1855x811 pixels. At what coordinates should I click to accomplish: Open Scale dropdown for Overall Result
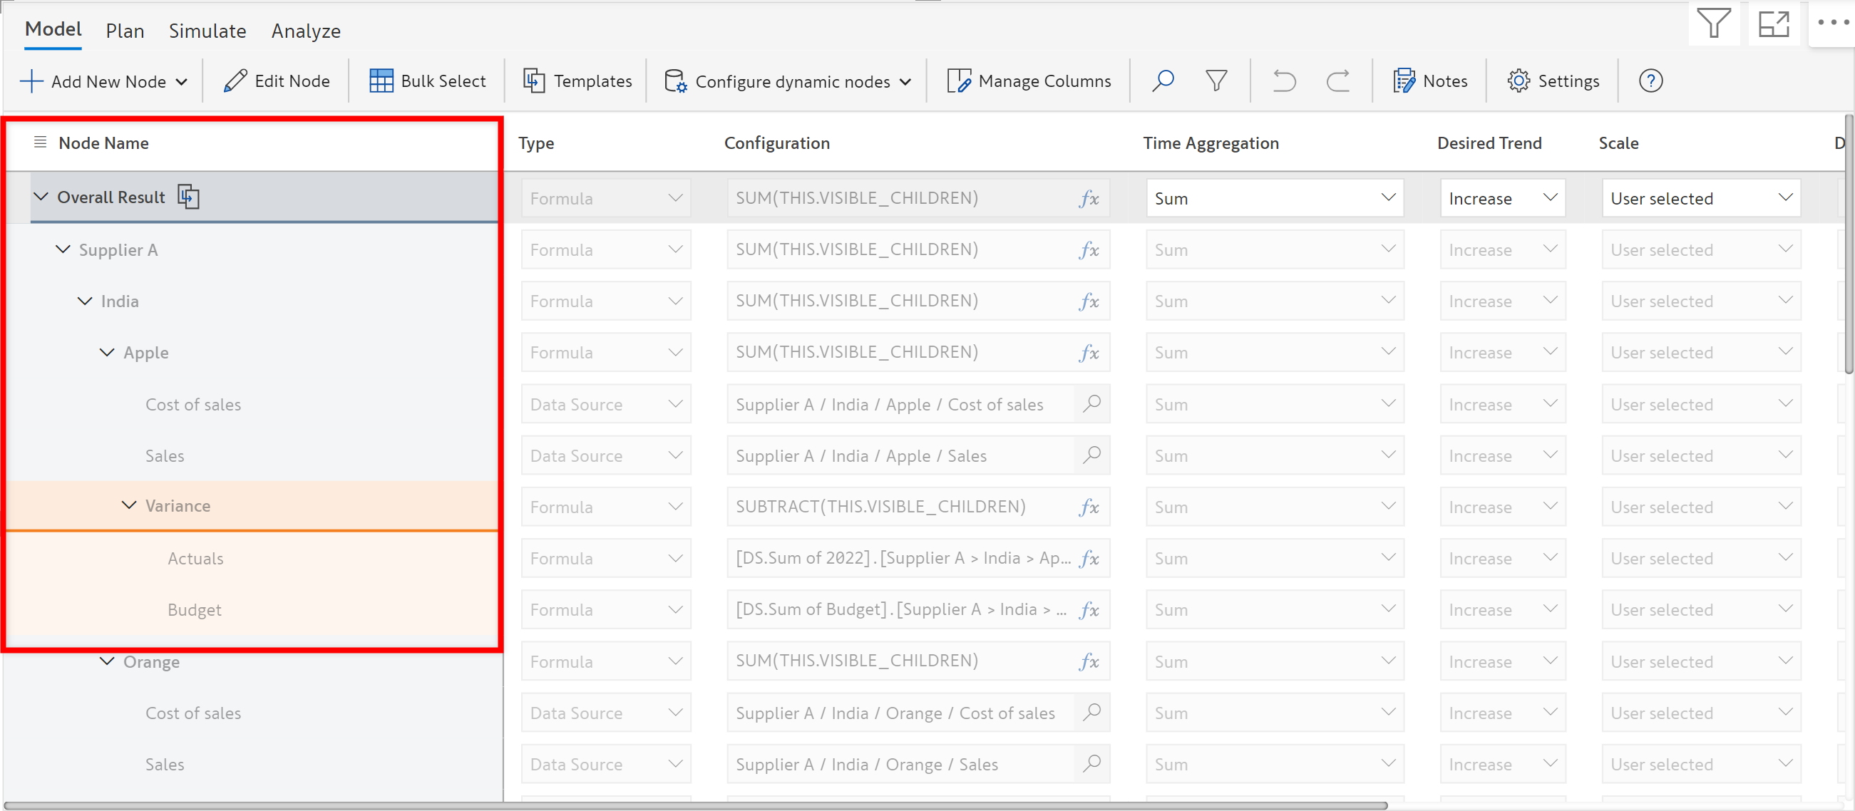coord(1700,198)
